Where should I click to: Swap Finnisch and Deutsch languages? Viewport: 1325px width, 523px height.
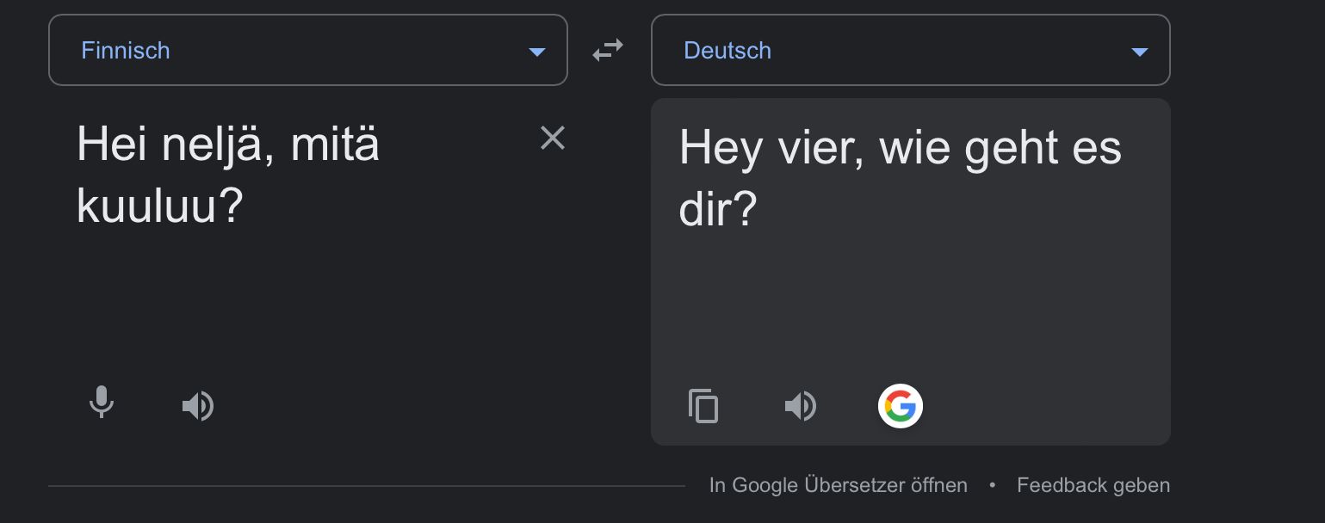608,51
